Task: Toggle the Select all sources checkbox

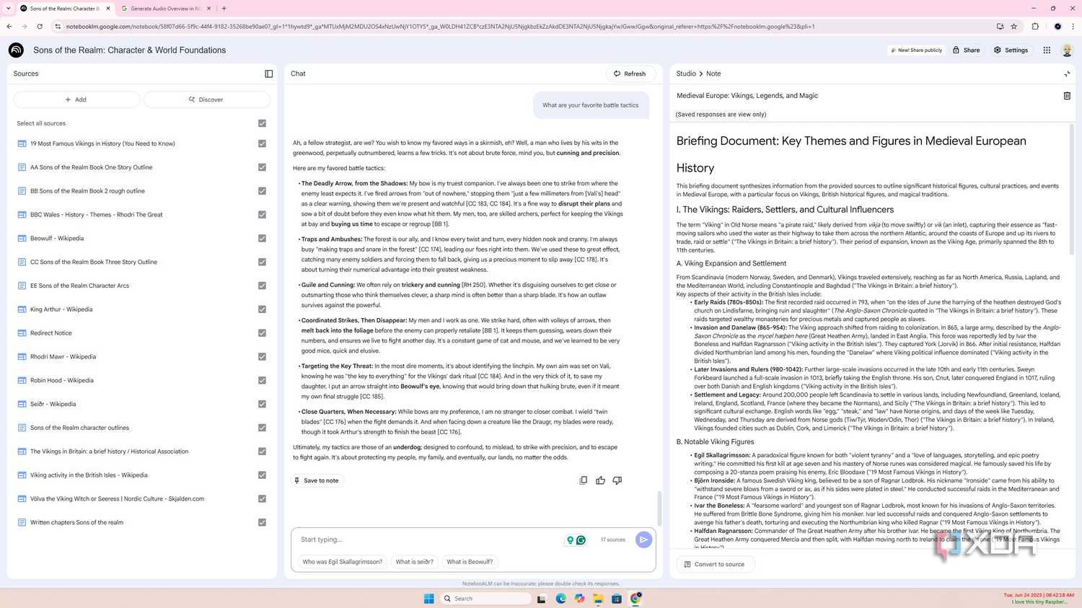Action: (262, 123)
